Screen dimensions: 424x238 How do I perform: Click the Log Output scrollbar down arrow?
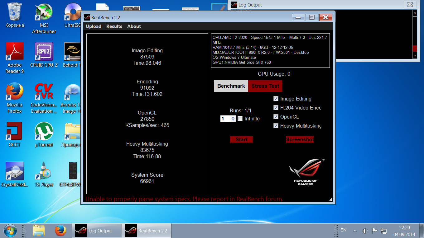pos(415,55)
